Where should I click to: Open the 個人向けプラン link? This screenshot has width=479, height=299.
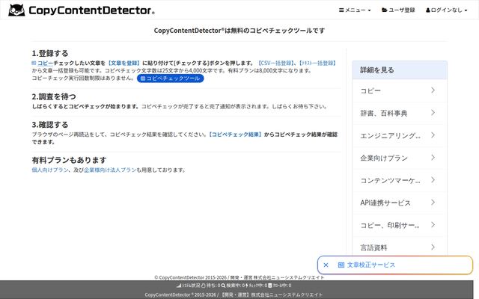tap(50, 170)
